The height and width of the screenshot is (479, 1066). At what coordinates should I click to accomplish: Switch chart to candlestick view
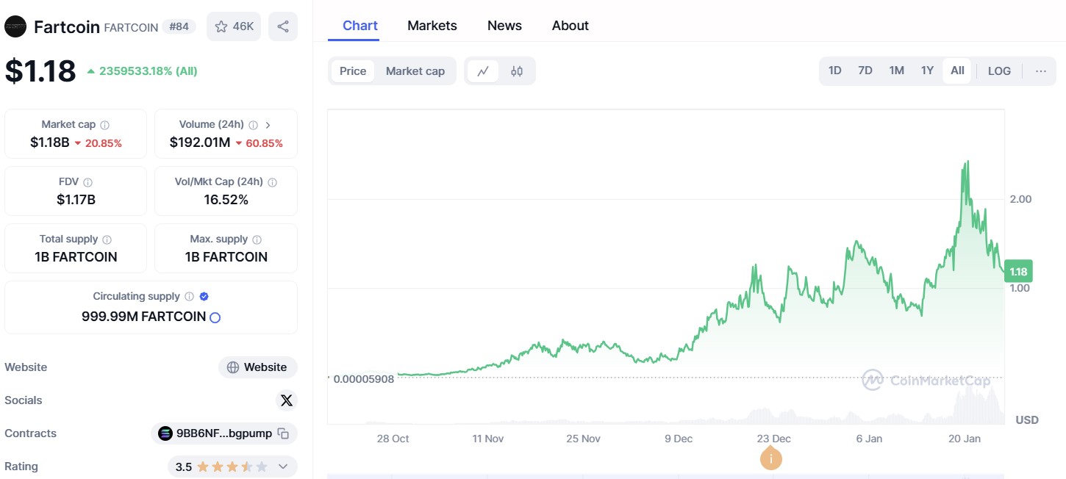pyautogui.click(x=517, y=71)
